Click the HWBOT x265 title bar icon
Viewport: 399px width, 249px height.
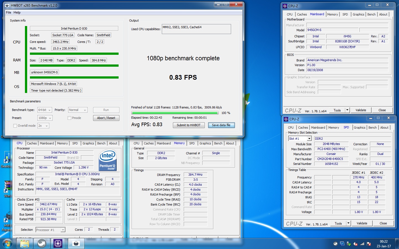tap(7, 5)
